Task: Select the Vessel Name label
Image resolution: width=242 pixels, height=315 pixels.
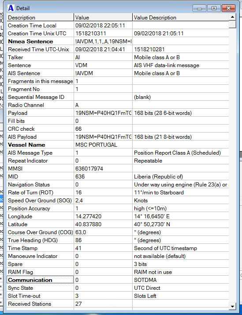Action: click(x=26, y=144)
